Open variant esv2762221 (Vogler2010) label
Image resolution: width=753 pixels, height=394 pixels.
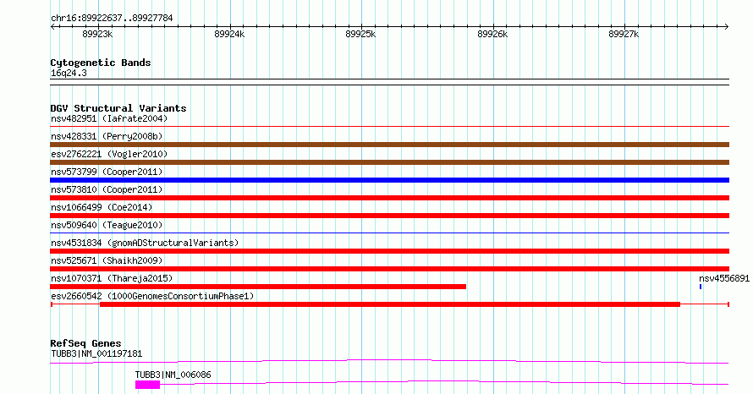tap(109, 154)
